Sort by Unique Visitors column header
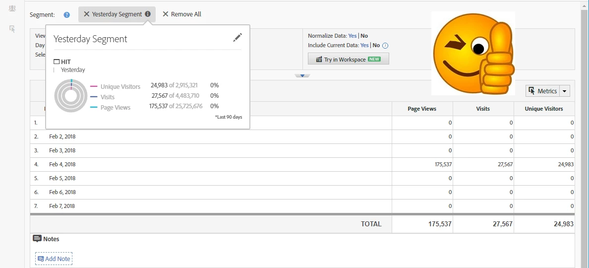The width and height of the screenshot is (589, 268). click(x=543, y=109)
